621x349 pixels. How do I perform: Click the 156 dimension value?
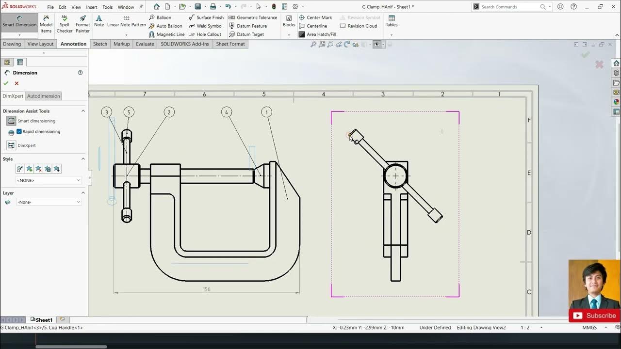tap(207, 289)
